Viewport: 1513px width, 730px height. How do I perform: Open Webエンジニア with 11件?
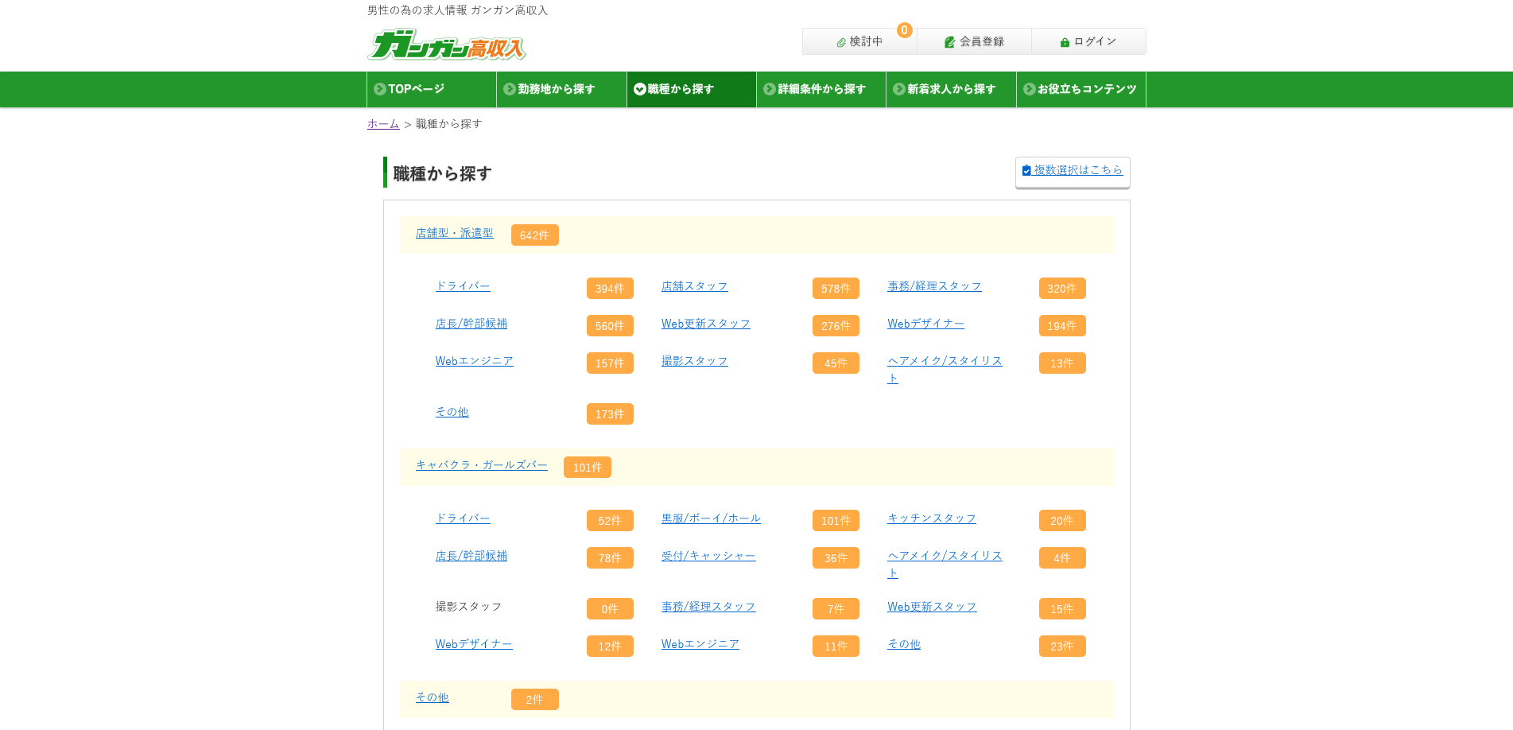point(700,644)
